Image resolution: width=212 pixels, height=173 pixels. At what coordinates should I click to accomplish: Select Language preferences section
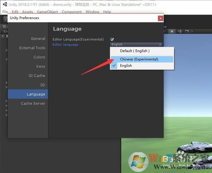tap(28, 94)
